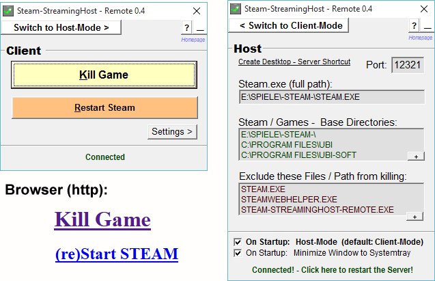The width and height of the screenshot is (435, 281).
Task: Open Settings in Client window
Action: click(172, 132)
